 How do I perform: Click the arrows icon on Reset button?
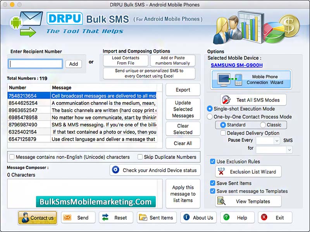(105, 217)
